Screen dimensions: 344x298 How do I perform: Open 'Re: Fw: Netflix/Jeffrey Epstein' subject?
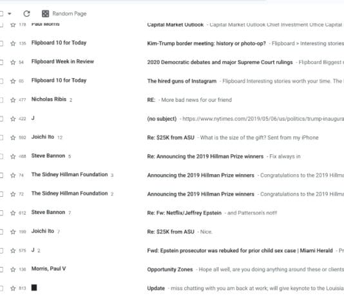184,213
